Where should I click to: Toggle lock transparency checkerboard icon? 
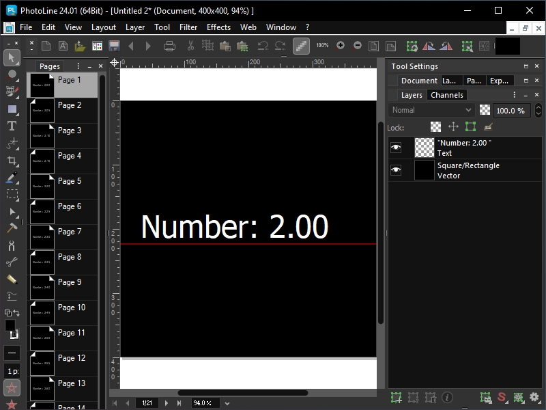click(x=435, y=127)
